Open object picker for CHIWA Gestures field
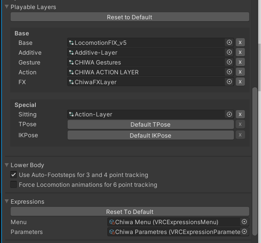Screen dimensions: 261x243 click(x=229, y=62)
